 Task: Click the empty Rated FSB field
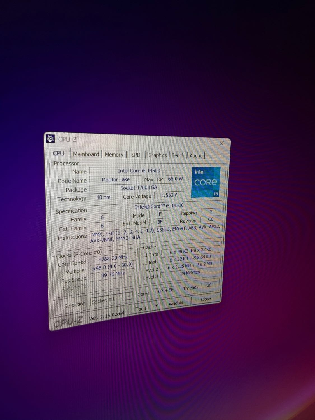[113, 283]
